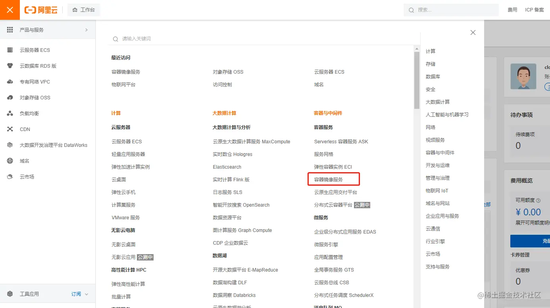Image resolution: width=550 pixels, height=308 pixels.
Task: Click the DataWorks sidebar icon
Action: tap(10, 145)
